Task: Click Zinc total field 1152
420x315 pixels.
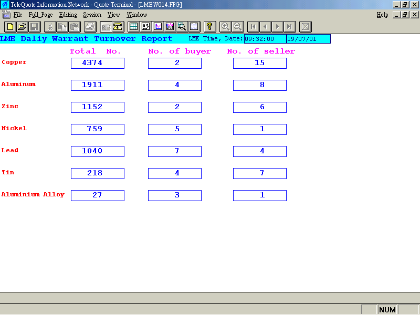Action: tap(98, 107)
